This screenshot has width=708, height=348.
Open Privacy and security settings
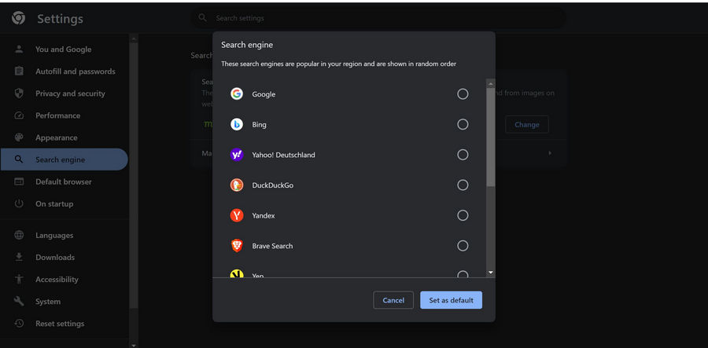tap(70, 93)
